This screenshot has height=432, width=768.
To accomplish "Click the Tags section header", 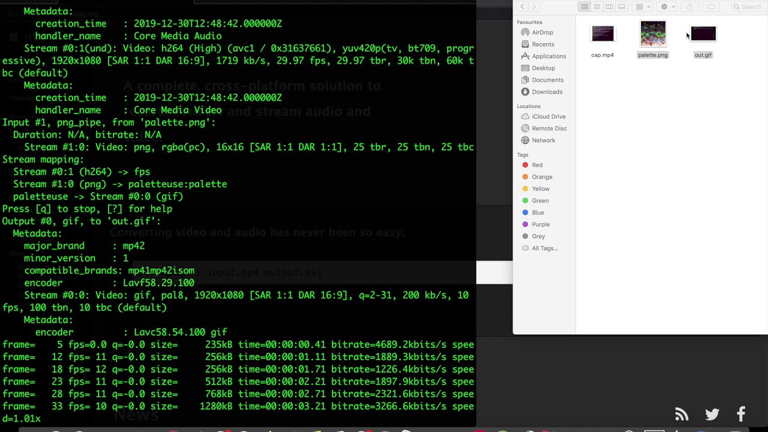I will tap(523, 155).
